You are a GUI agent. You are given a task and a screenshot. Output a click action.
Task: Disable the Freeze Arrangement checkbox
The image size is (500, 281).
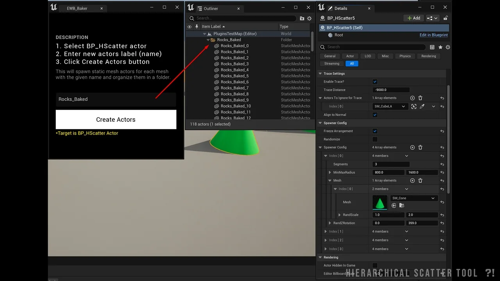[375, 131]
